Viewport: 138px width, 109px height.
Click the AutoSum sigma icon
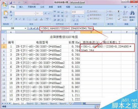119,12
